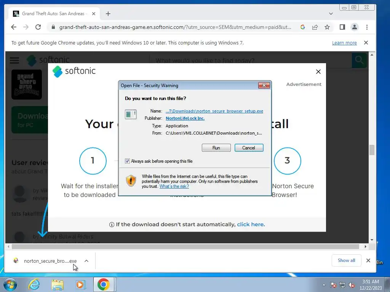Viewport: 390px width, 292px height.
Task: Close the Chrome downloads bar
Action: [x=368, y=260]
